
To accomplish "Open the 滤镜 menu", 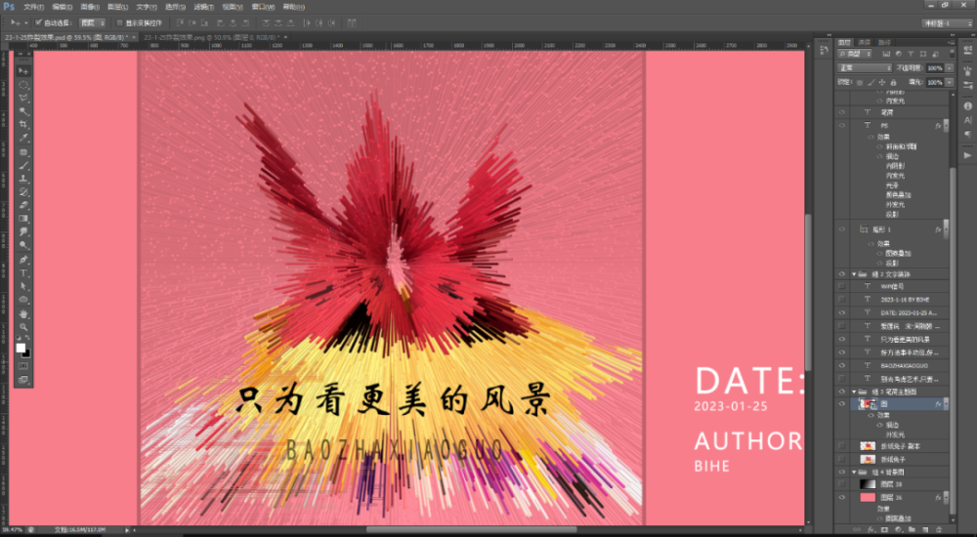I will (203, 7).
